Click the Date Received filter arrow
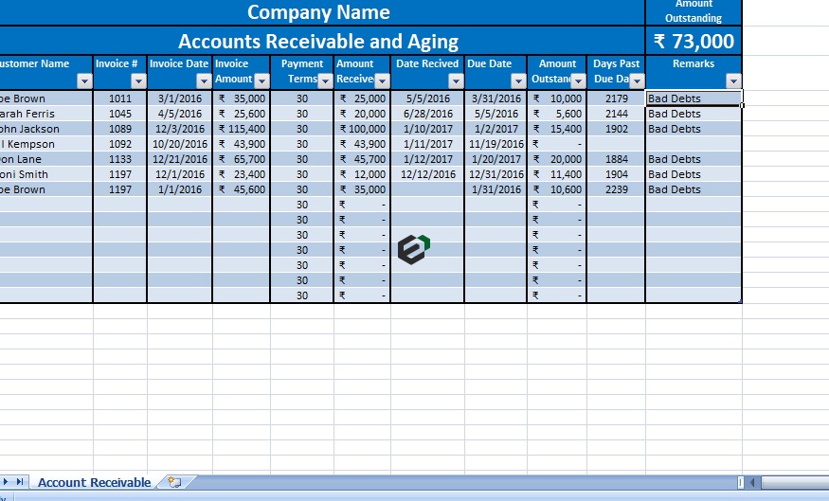Image resolution: width=829 pixels, height=501 pixels. (x=456, y=81)
